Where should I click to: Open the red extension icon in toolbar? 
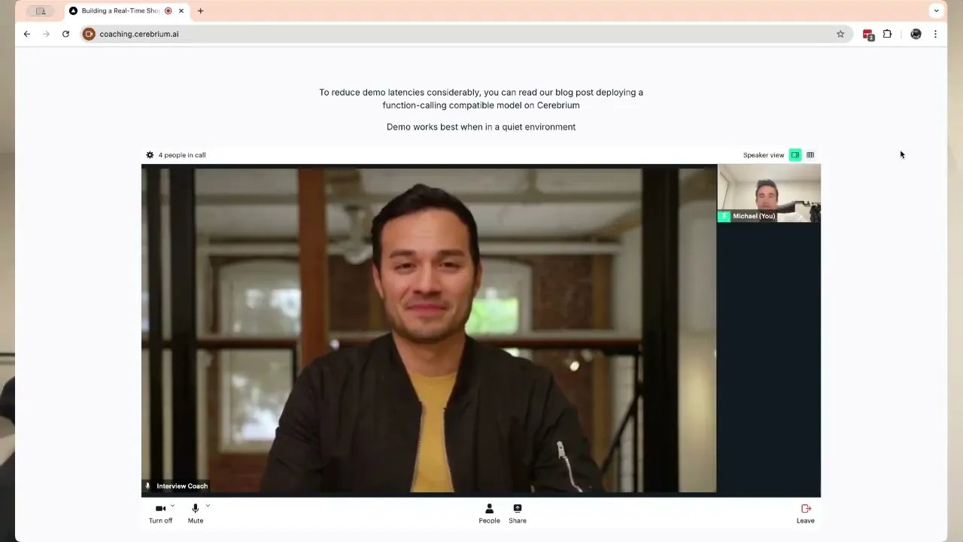(x=868, y=35)
